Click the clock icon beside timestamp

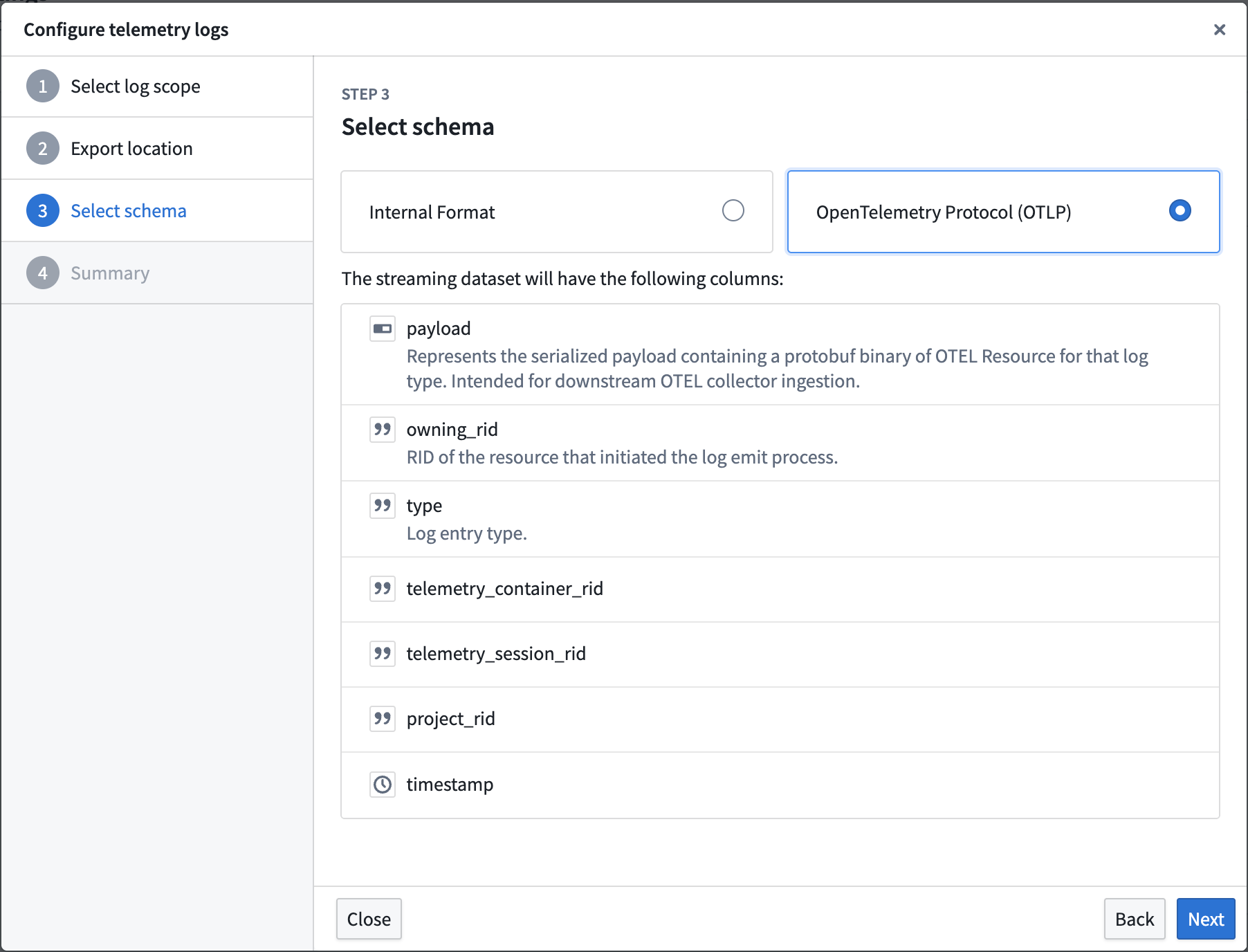pyautogui.click(x=382, y=785)
